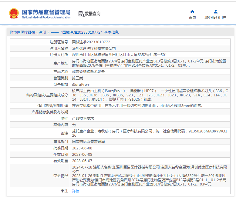Screen dimensions: 236x197
Task: Click the 有效期至 row label
Action: 61,161
